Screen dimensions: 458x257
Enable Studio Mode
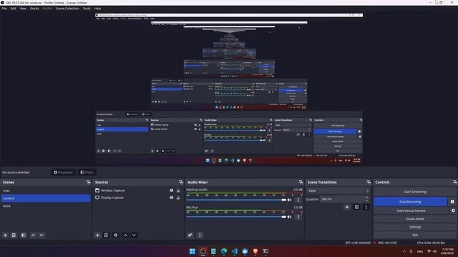tap(415, 219)
